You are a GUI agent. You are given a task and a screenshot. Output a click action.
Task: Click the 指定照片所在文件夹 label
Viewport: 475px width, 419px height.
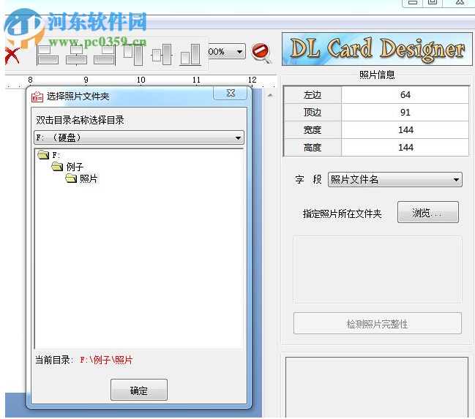pos(342,214)
